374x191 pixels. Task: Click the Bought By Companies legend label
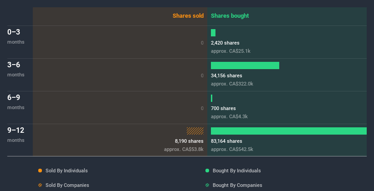tap(237, 185)
